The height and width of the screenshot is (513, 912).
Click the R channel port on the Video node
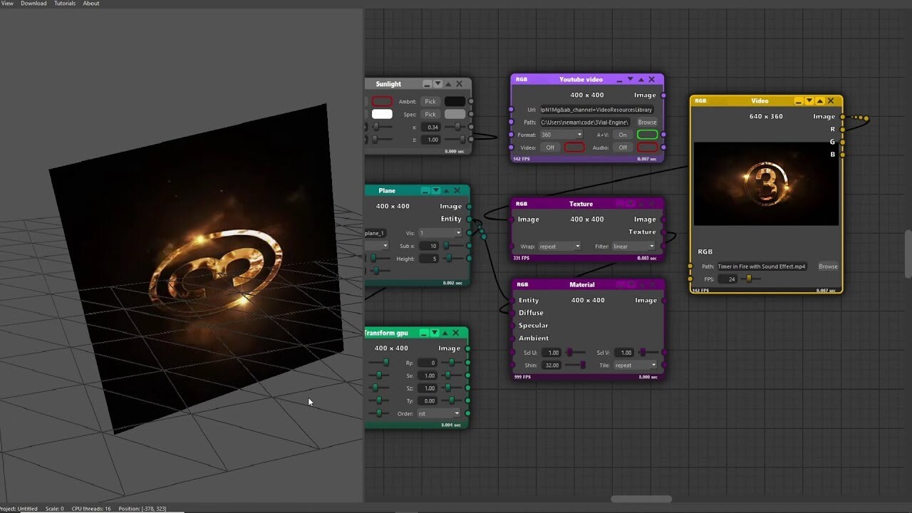click(842, 129)
